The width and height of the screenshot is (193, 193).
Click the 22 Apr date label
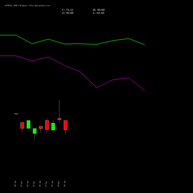click(x=27, y=184)
